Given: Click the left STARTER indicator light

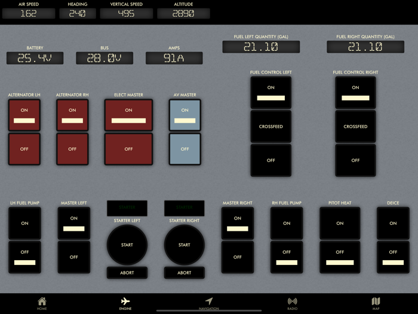Looking at the screenshot, I should pos(127,208).
